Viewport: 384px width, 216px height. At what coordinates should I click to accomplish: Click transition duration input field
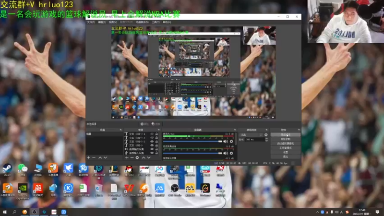click(x=255, y=140)
